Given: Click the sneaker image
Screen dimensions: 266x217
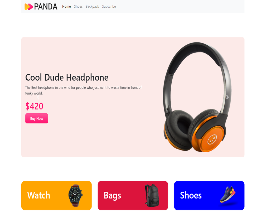Looking at the screenshot, I should coord(228,195).
